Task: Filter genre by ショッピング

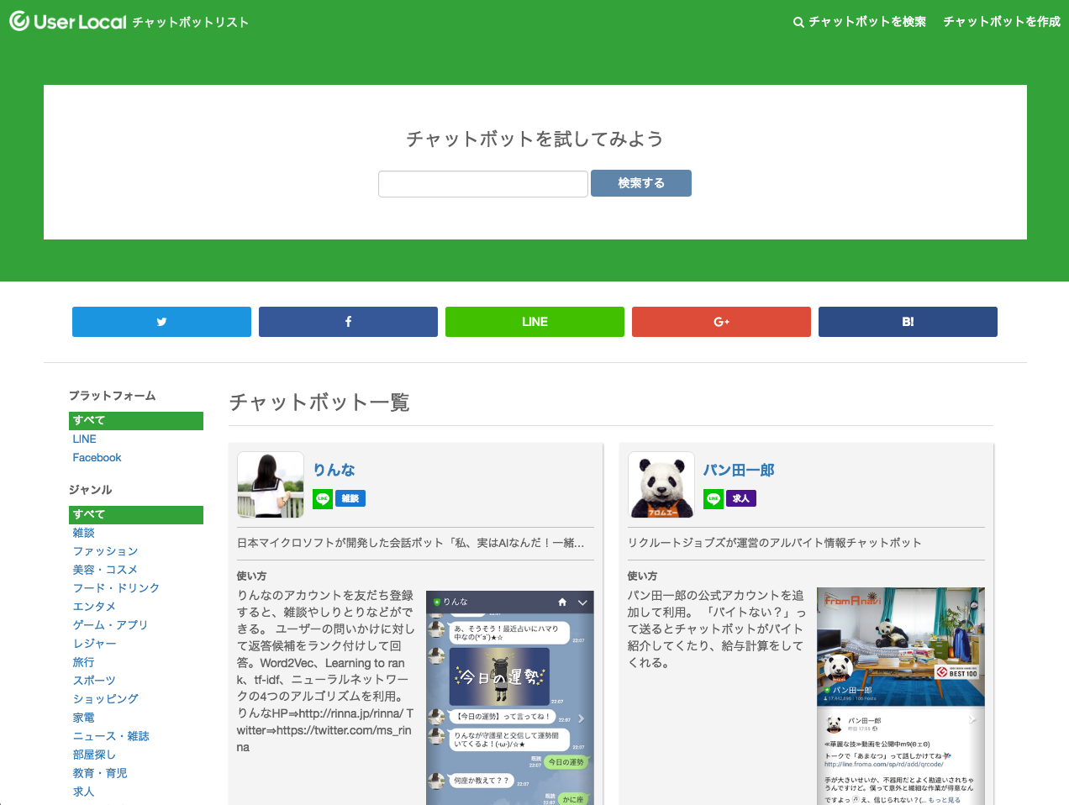Action: click(x=105, y=699)
